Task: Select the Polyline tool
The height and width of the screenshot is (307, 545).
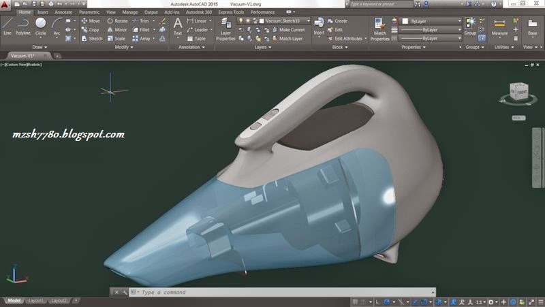Action: coord(22,27)
